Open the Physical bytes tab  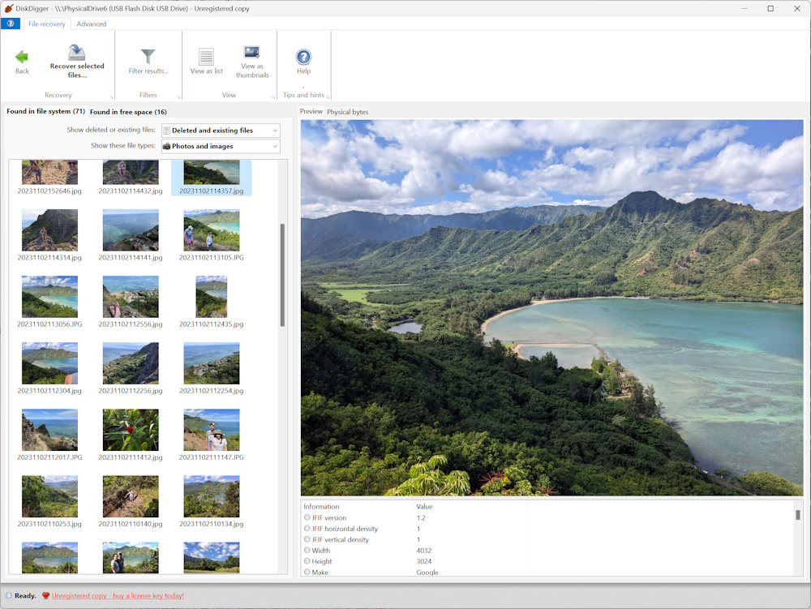[x=347, y=112]
